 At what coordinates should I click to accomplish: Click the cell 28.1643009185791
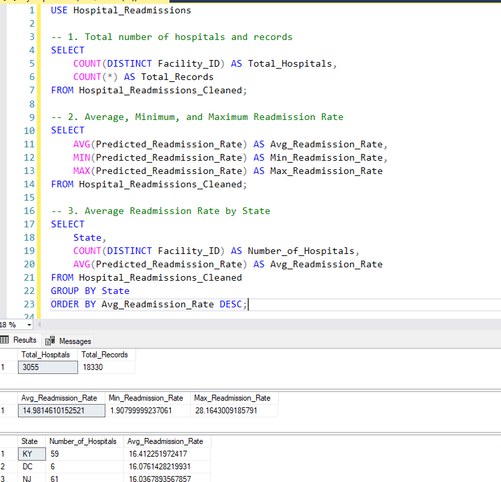234,411
